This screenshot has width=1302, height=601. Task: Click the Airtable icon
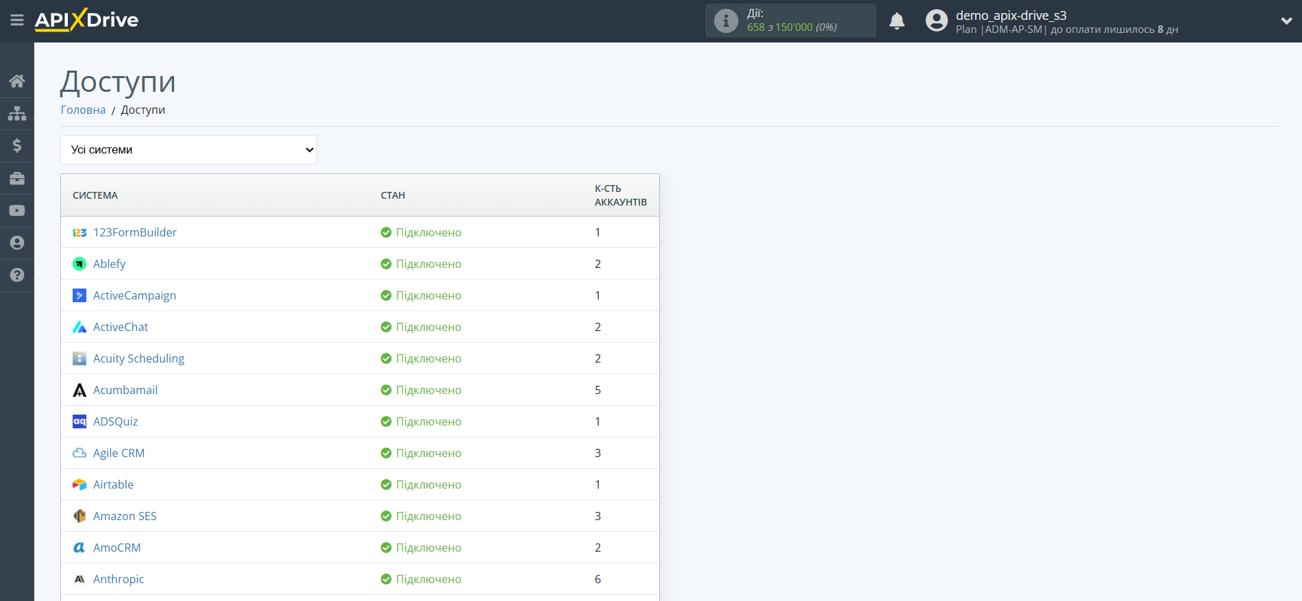pyautogui.click(x=79, y=485)
